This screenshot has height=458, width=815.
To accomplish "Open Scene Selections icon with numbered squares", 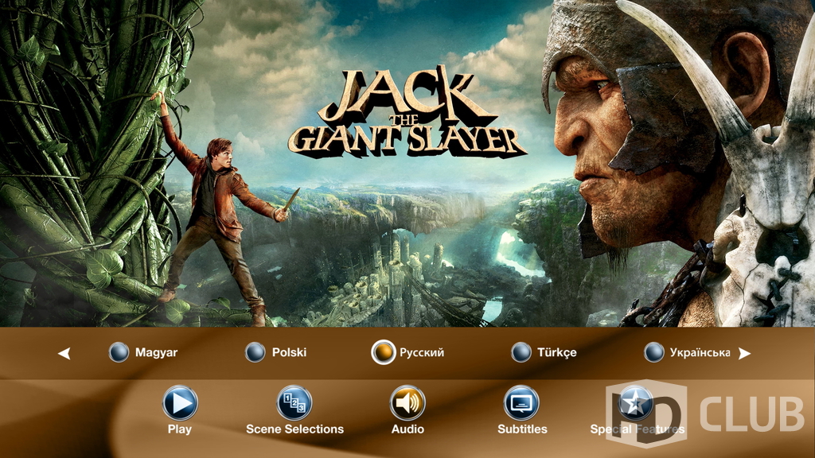I will [294, 403].
